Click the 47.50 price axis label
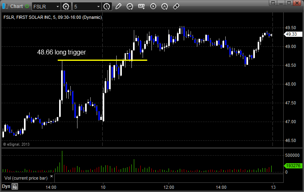Image resolution: width=304 pixels, height=192 pixels. click(290, 103)
